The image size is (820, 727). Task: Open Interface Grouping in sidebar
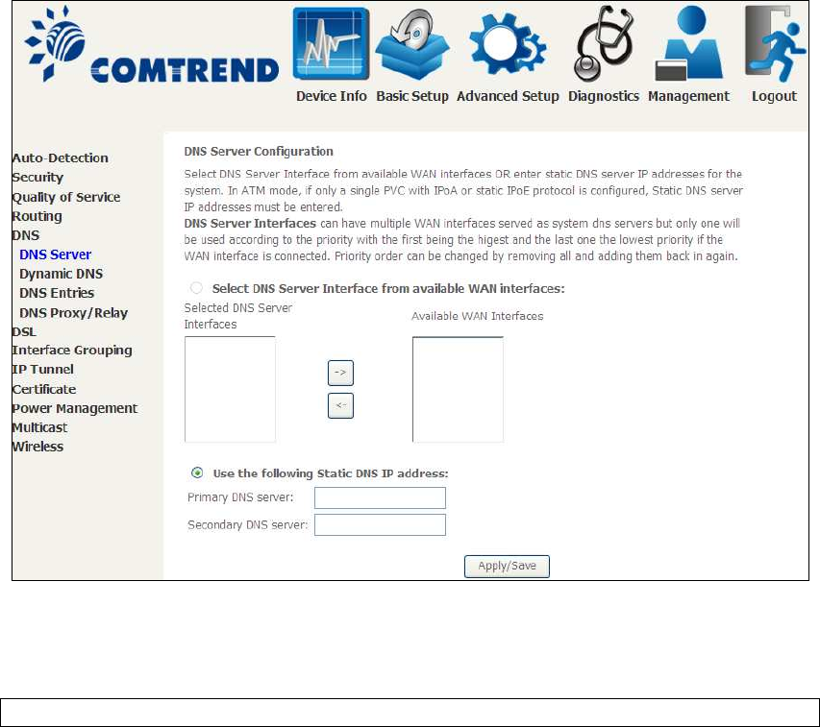pos(72,351)
